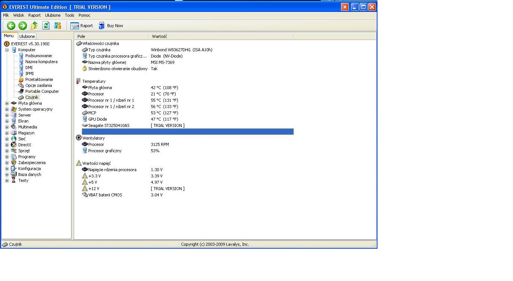The width and height of the screenshot is (513, 281).
Task: Open the Ulubione menu in menu bar
Action: (x=52, y=15)
